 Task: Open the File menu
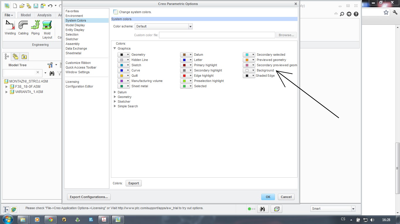tap(9, 15)
